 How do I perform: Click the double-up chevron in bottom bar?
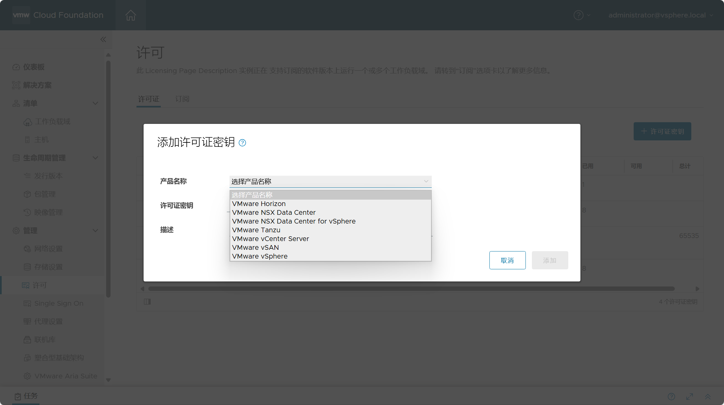tap(708, 397)
